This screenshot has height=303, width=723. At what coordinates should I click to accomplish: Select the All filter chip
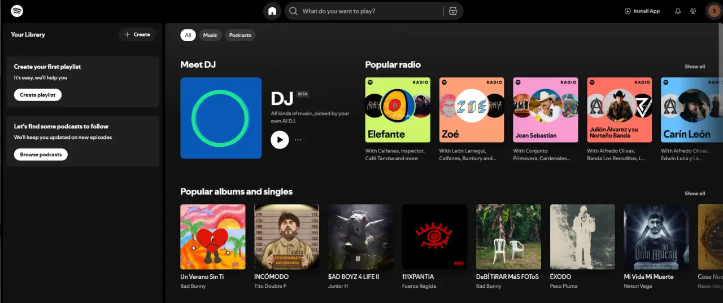pyautogui.click(x=188, y=35)
